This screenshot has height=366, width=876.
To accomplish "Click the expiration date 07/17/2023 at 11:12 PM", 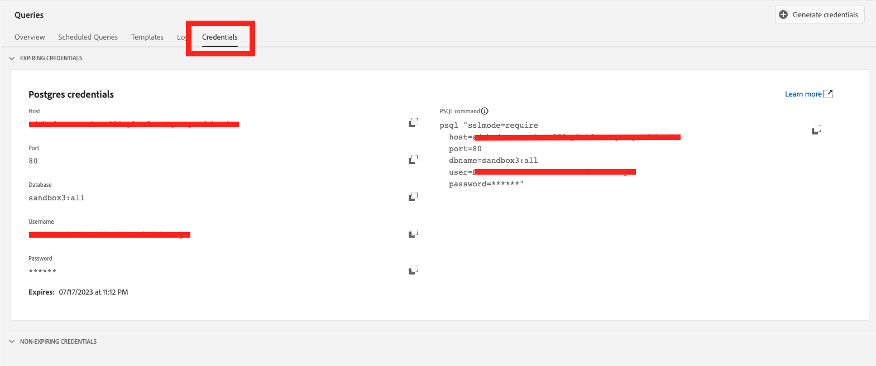I will 93,292.
